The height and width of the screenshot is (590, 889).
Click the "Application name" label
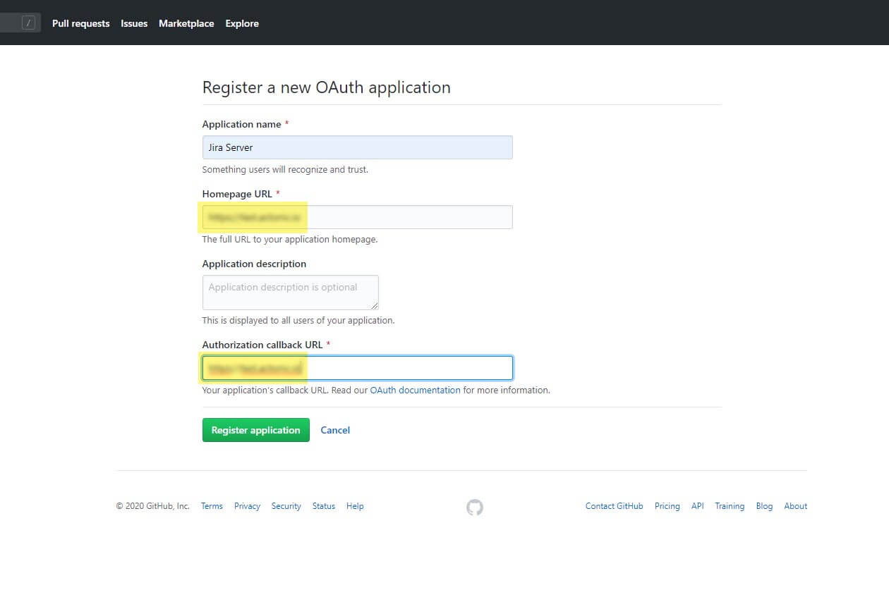pos(242,124)
